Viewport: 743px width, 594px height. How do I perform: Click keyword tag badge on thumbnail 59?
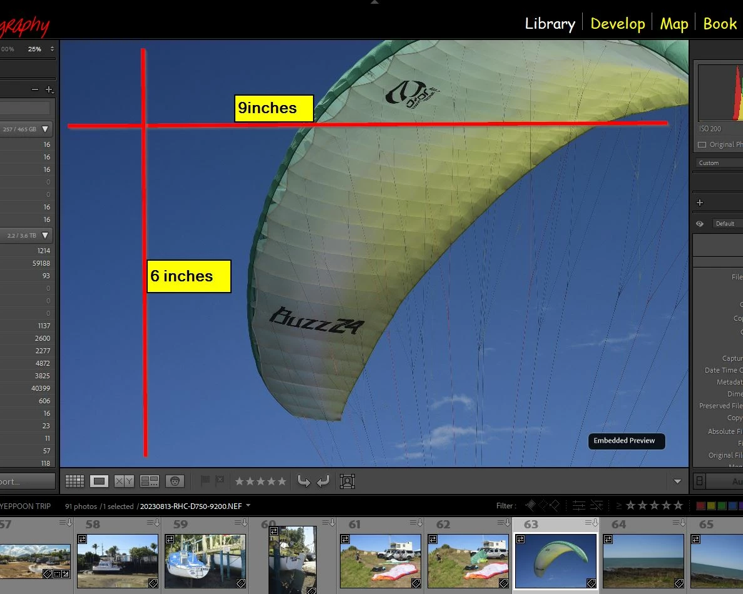click(241, 583)
